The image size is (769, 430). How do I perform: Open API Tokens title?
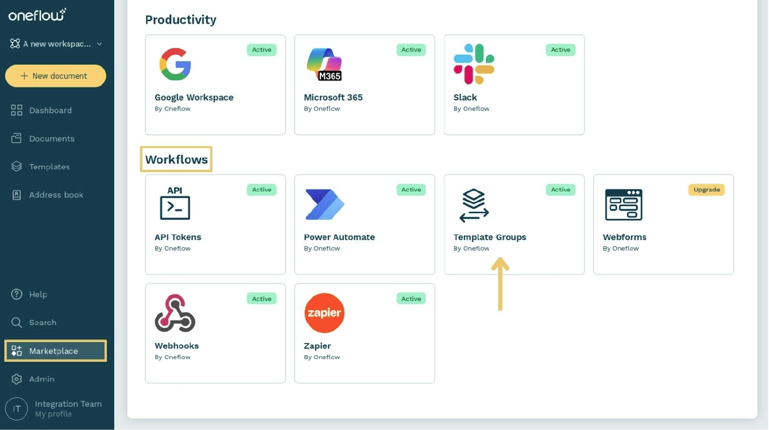tap(178, 237)
